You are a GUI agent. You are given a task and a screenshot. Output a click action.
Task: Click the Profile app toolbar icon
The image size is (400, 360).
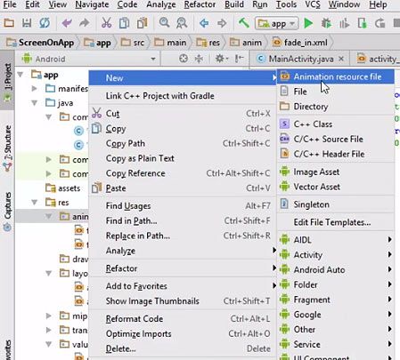tap(344, 23)
